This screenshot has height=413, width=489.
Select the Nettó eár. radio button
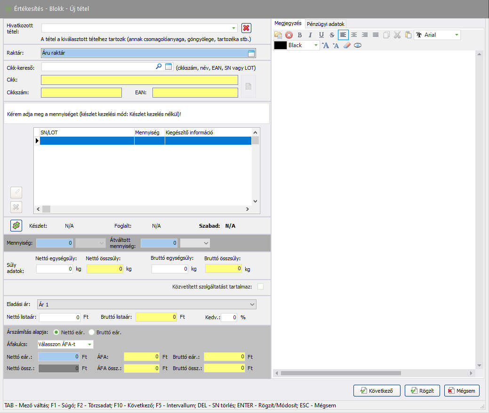(x=56, y=332)
